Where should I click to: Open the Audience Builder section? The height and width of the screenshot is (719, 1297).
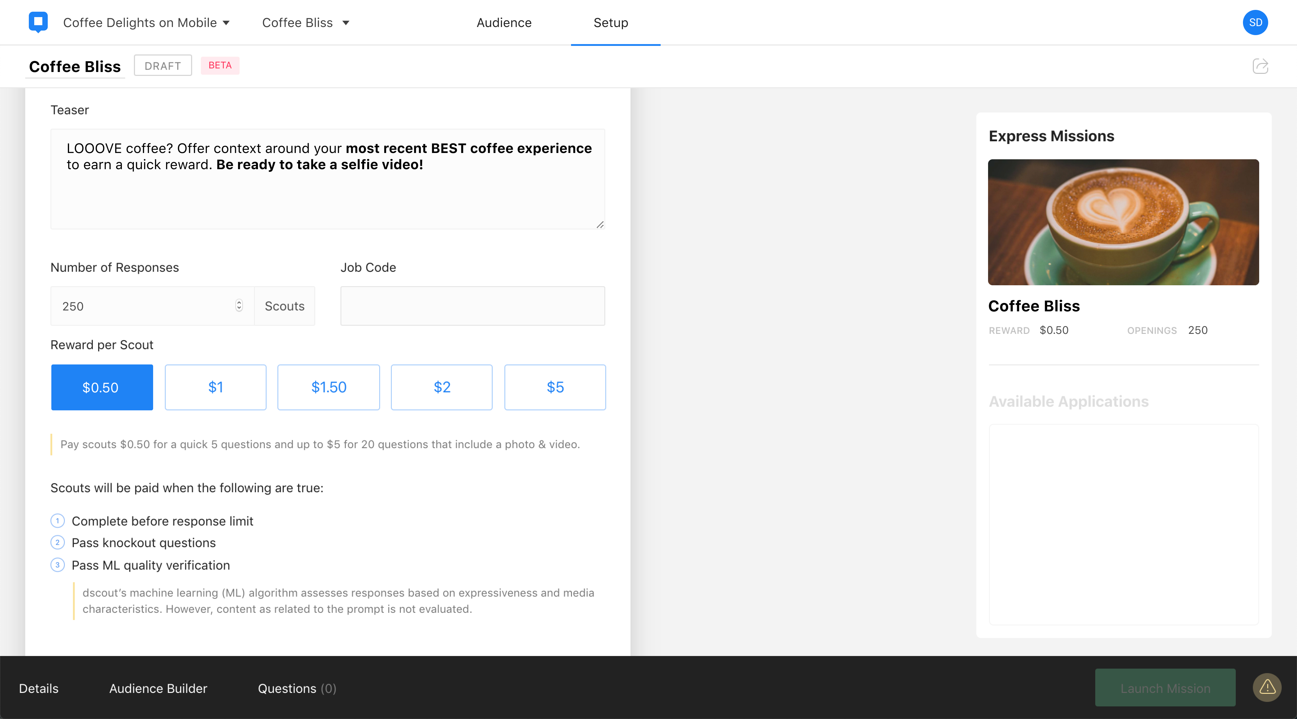(158, 688)
